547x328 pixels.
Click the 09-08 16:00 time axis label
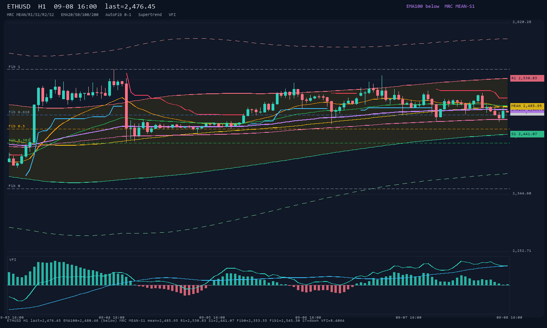(x=509, y=317)
